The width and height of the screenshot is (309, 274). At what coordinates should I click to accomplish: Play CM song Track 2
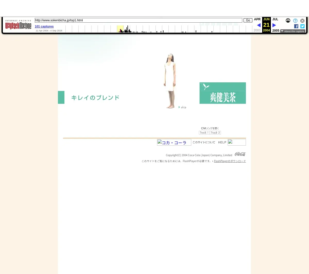(215, 133)
